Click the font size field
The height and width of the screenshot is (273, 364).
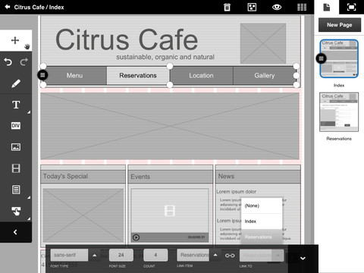click(x=121, y=255)
